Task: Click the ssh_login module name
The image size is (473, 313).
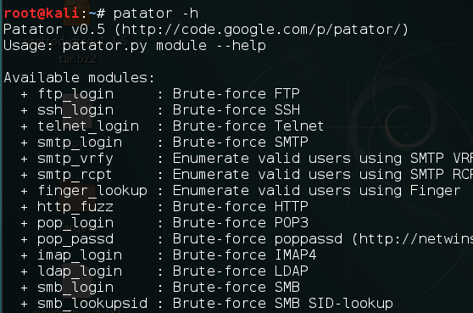Action: point(75,110)
